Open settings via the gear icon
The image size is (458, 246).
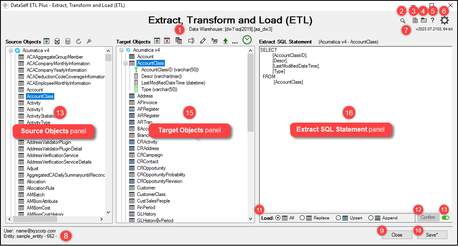444,20
